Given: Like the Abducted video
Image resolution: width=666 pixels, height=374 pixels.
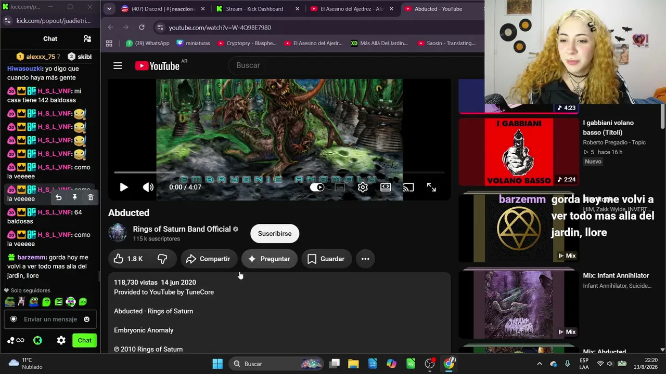Looking at the screenshot, I should 129,259.
